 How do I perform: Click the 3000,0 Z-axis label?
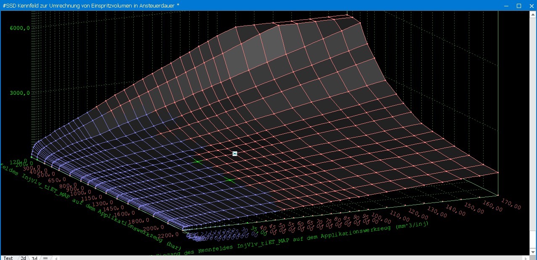(x=20, y=93)
